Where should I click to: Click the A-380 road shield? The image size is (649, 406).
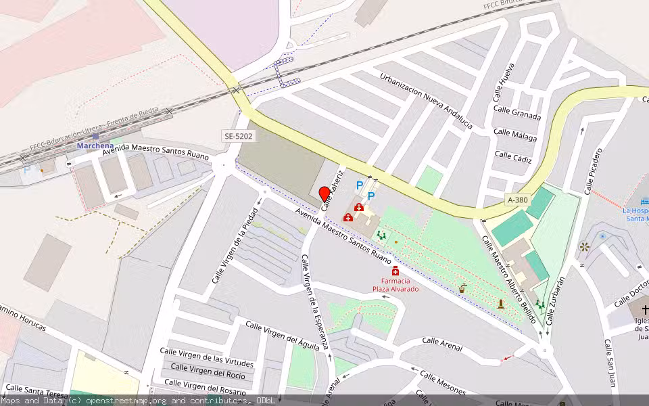click(x=519, y=200)
